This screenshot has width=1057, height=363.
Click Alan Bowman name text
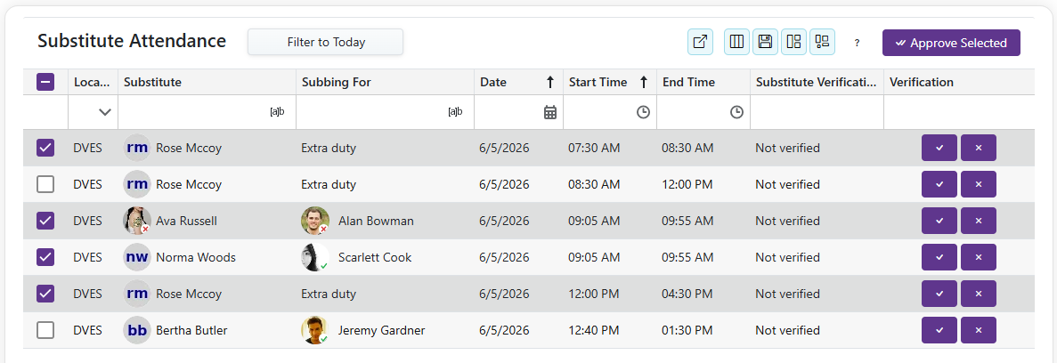point(376,221)
